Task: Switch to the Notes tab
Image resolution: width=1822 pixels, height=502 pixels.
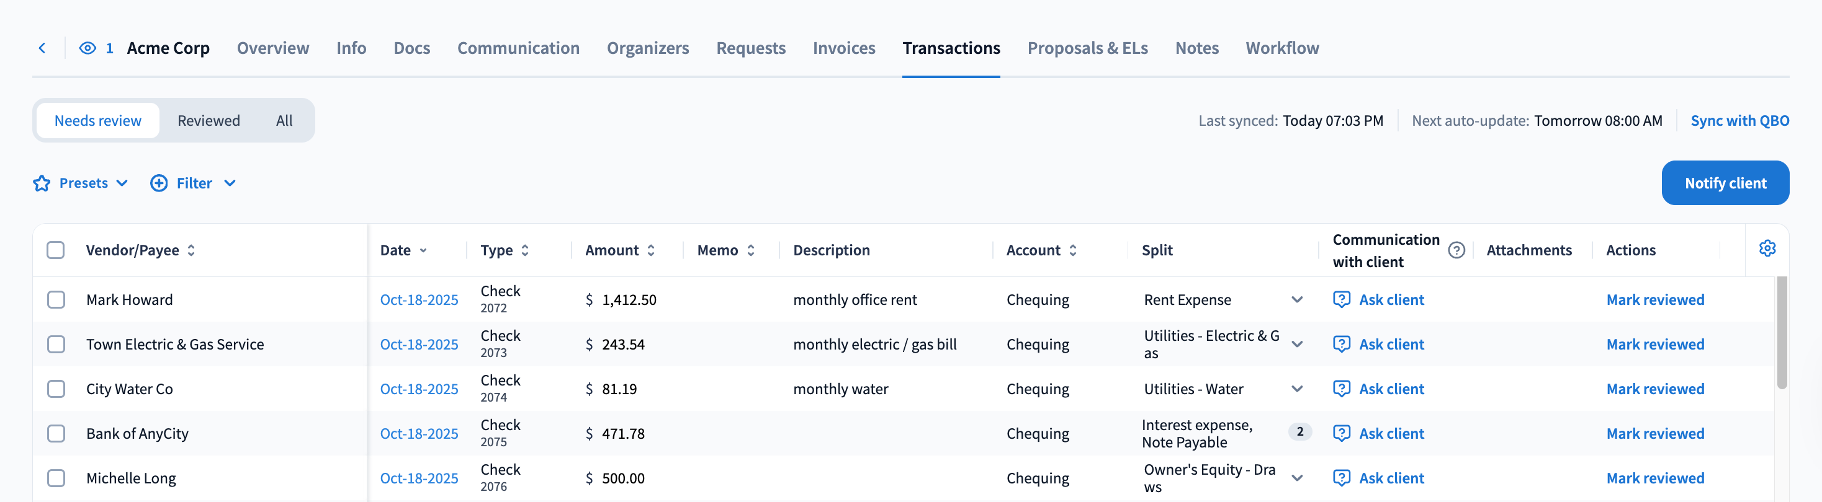Action: [x=1196, y=48]
